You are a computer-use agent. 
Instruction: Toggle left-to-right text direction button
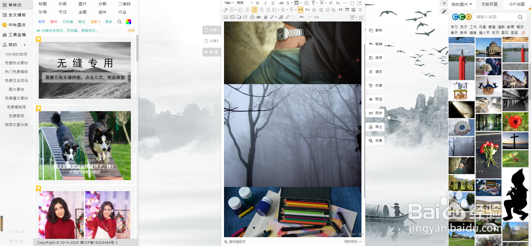point(300,10)
